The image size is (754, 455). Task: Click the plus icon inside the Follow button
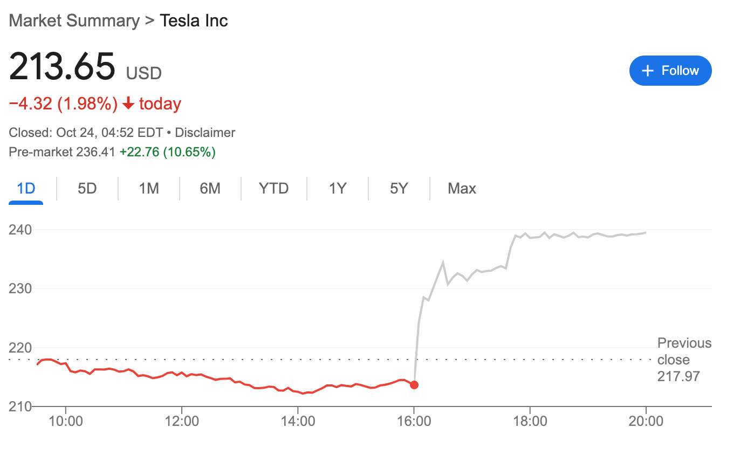pyautogui.click(x=647, y=70)
